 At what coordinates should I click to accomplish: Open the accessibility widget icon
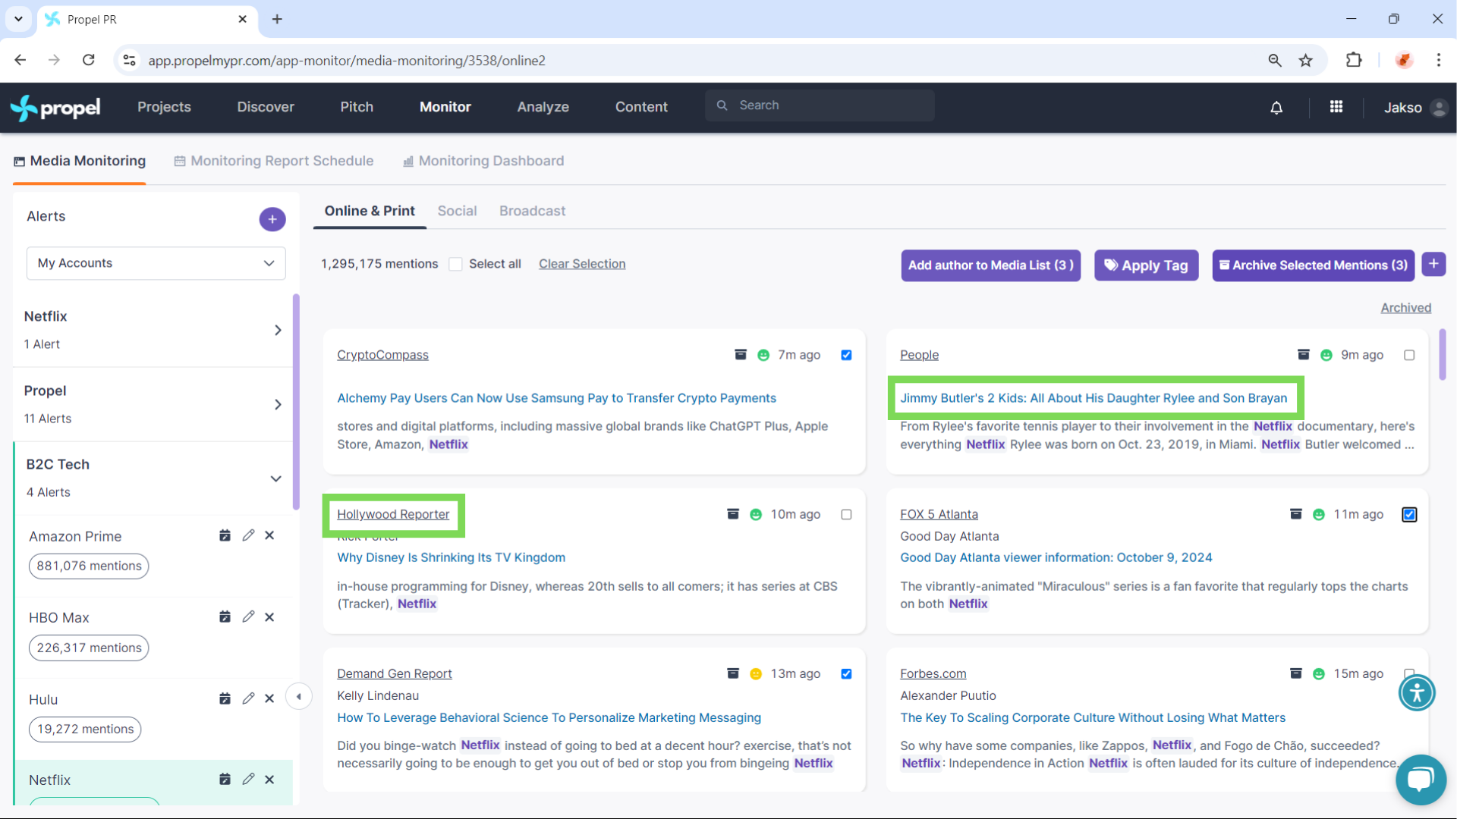pyautogui.click(x=1417, y=692)
